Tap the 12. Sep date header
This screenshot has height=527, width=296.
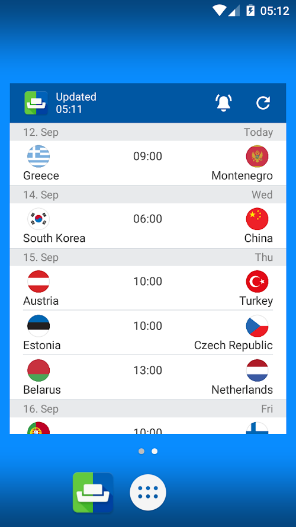coord(148,132)
